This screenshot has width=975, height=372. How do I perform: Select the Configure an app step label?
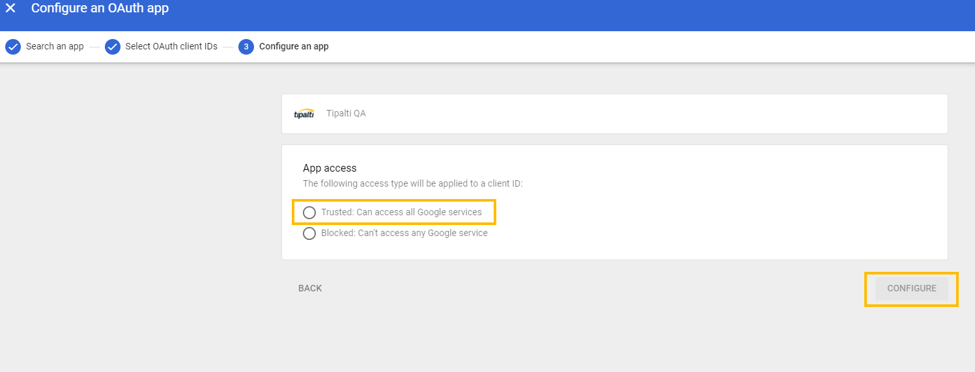point(294,47)
